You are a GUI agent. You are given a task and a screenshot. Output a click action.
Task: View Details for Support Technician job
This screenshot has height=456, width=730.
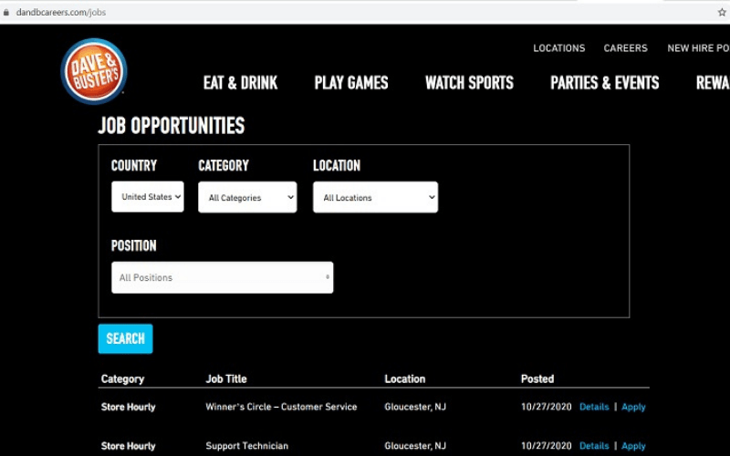pyautogui.click(x=594, y=446)
